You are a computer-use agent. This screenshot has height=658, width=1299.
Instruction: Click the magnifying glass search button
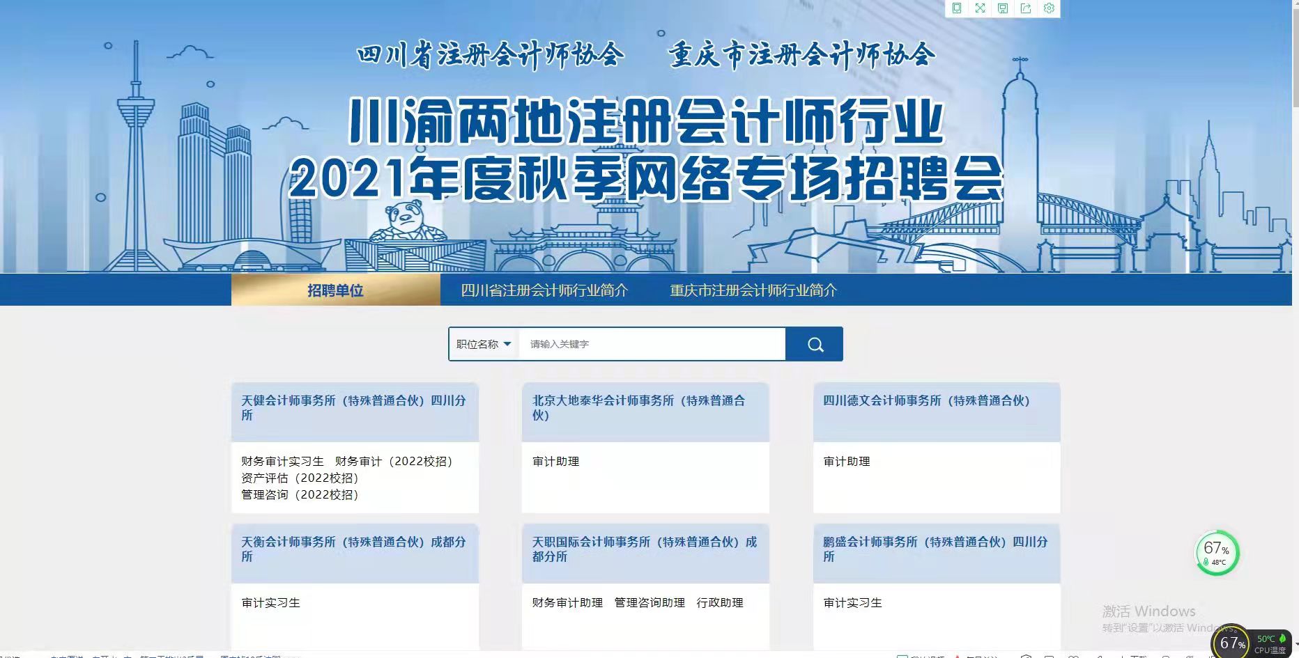[815, 344]
